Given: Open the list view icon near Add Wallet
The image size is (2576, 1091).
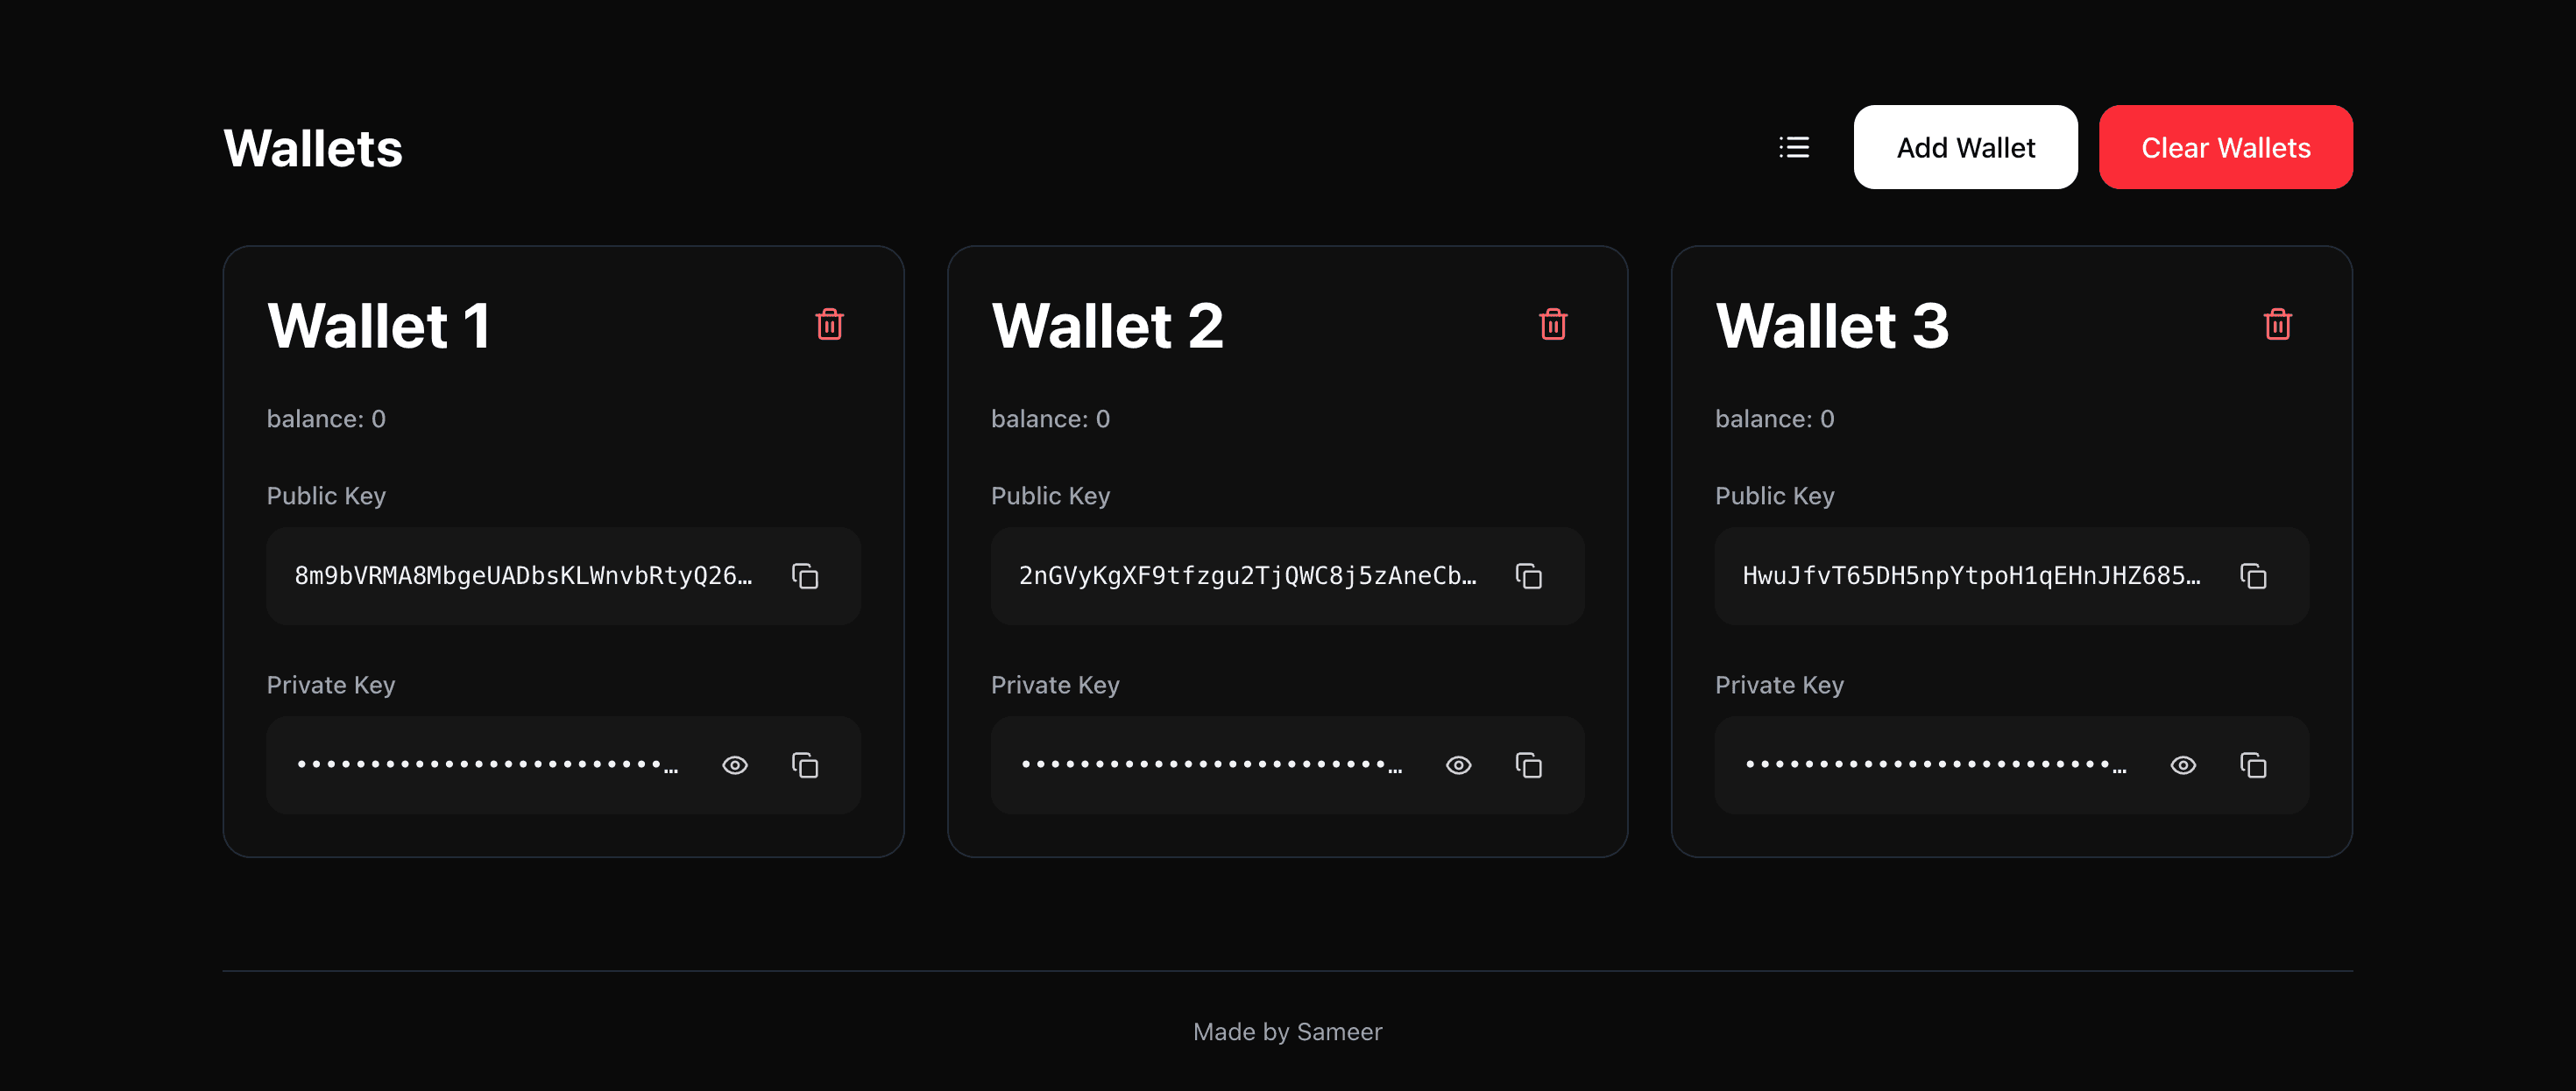Looking at the screenshot, I should click(x=1793, y=147).
